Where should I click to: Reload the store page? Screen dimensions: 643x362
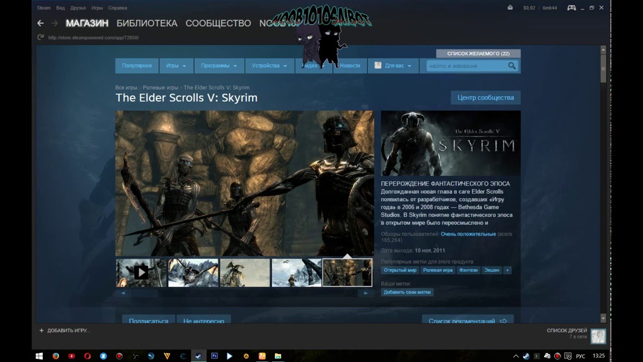[x=41, y=37]
